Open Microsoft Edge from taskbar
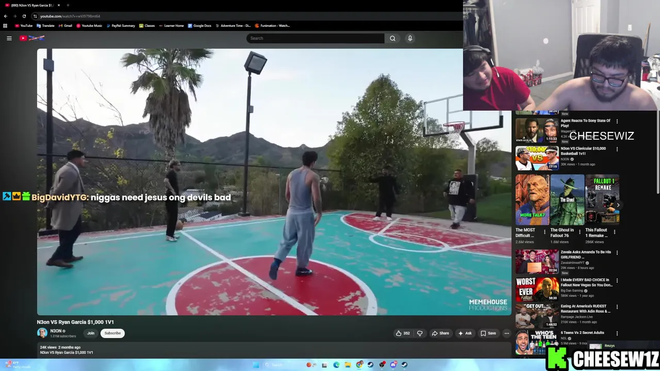The image size is (660, 371). coord(336,365)
